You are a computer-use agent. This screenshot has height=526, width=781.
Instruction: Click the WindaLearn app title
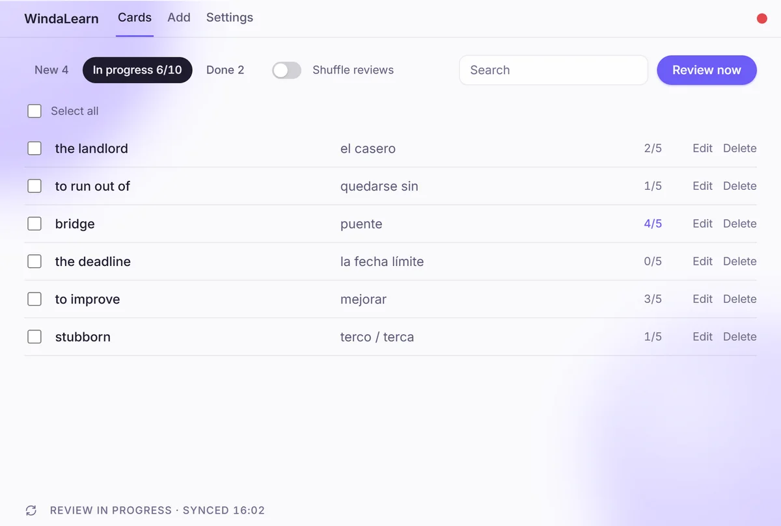[x=61, y=19]
